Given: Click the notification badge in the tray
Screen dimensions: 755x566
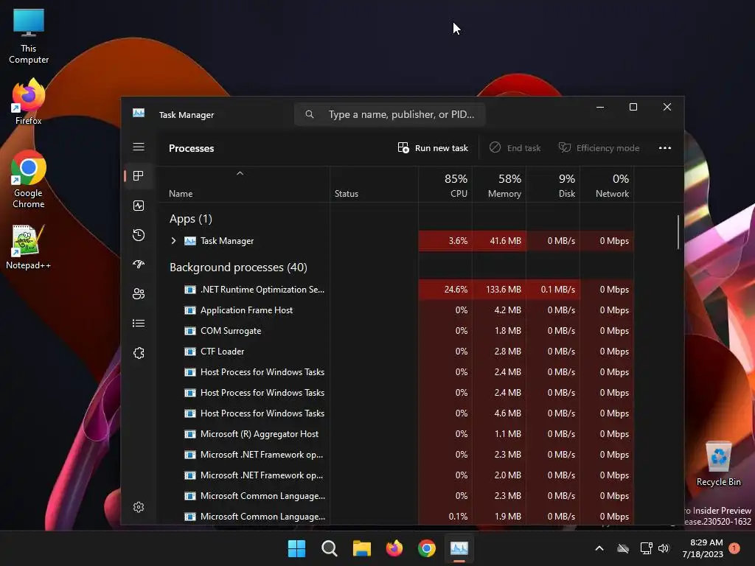Looking at the screenshot, I should [x=734, y=548].
